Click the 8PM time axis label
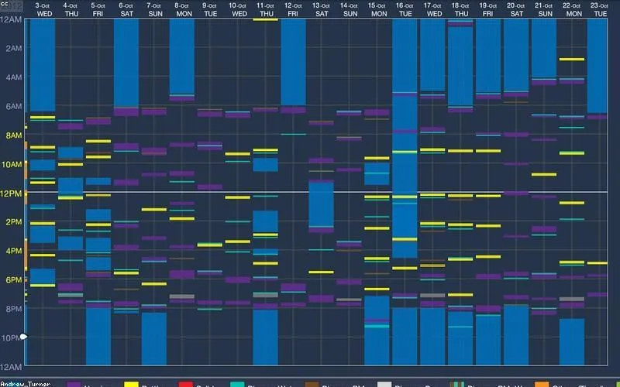Image resolution: width=620 pixels, height=387 pixels. coord(14,309)
